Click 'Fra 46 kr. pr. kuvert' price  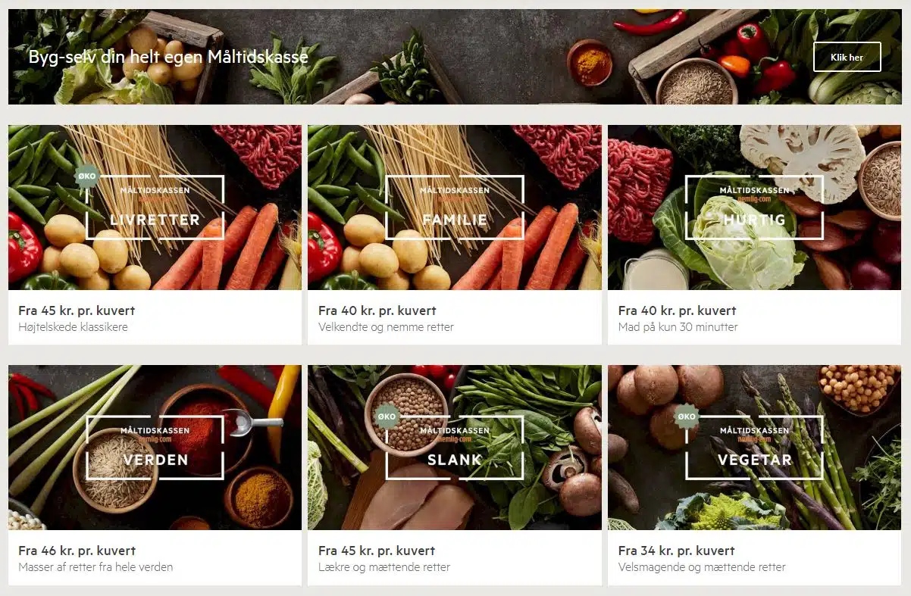(77, 551)
